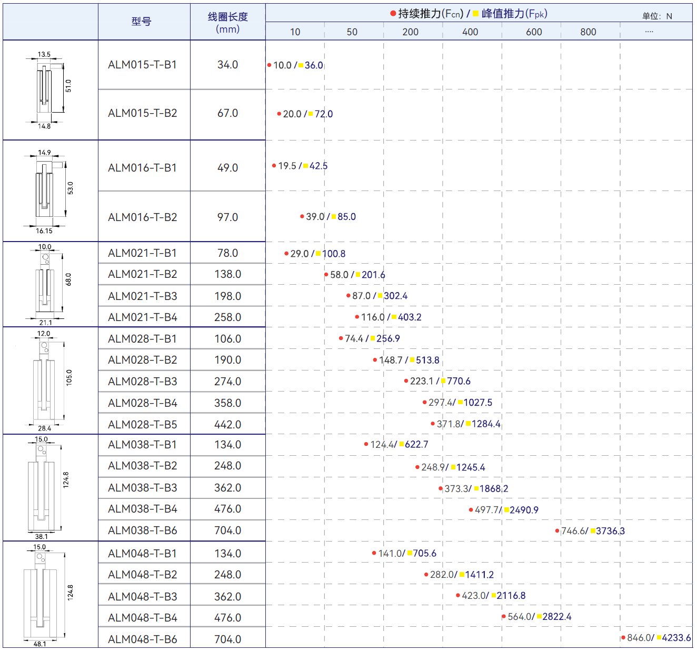
Task: Click the 单位: N unit label
Action: tap(656, 16)
